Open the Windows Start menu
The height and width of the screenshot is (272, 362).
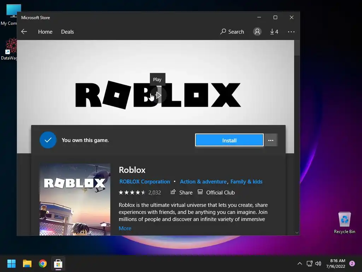pyautogui.click(x=11, y=263)
